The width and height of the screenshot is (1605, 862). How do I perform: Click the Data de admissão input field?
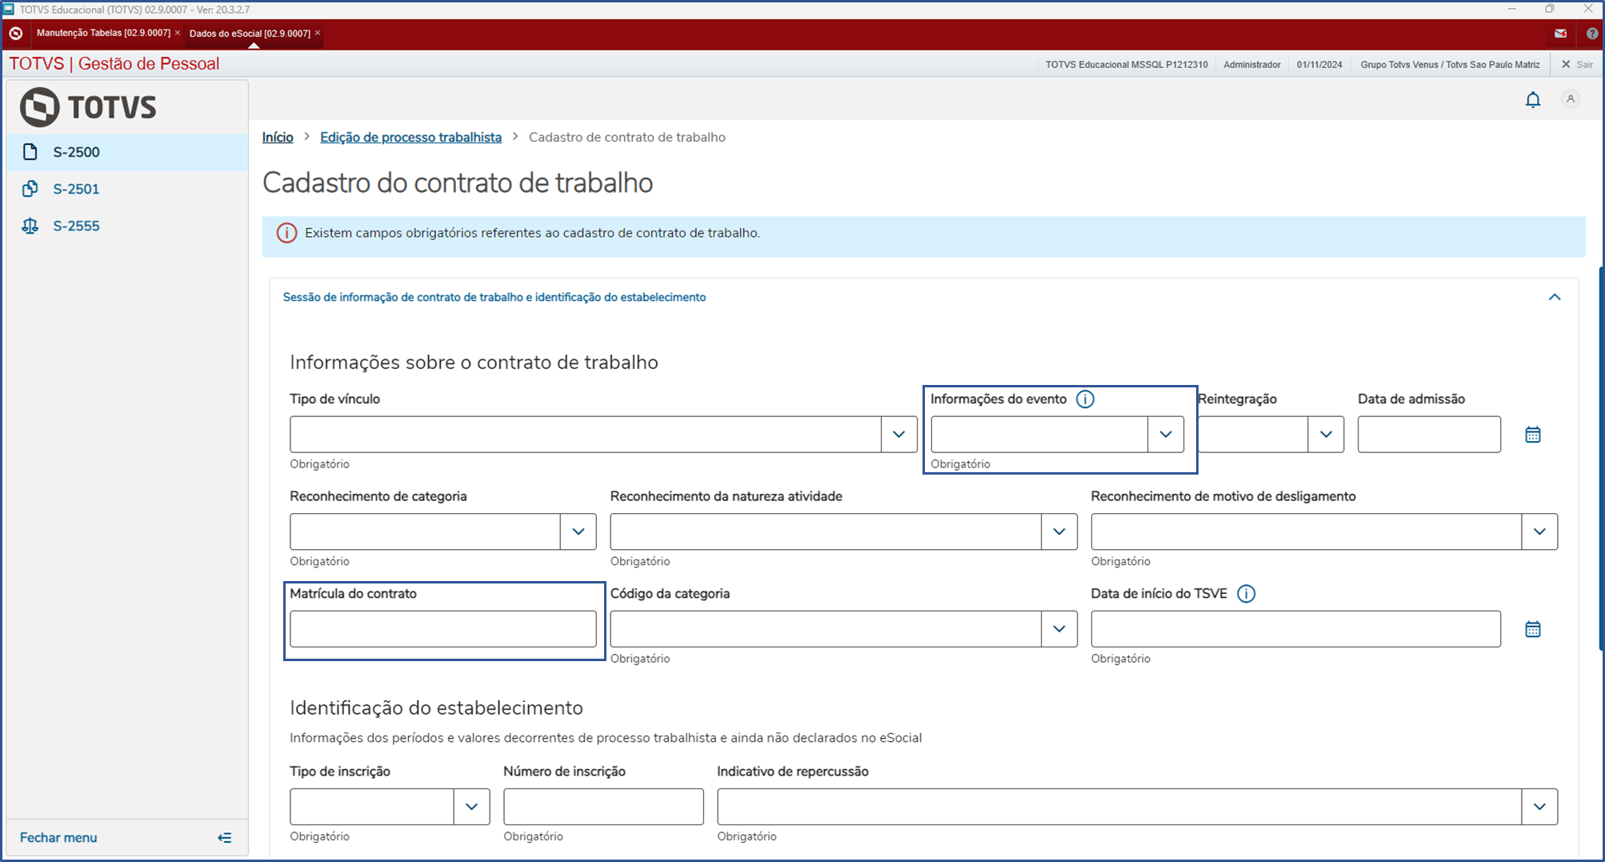point(1429,435)
